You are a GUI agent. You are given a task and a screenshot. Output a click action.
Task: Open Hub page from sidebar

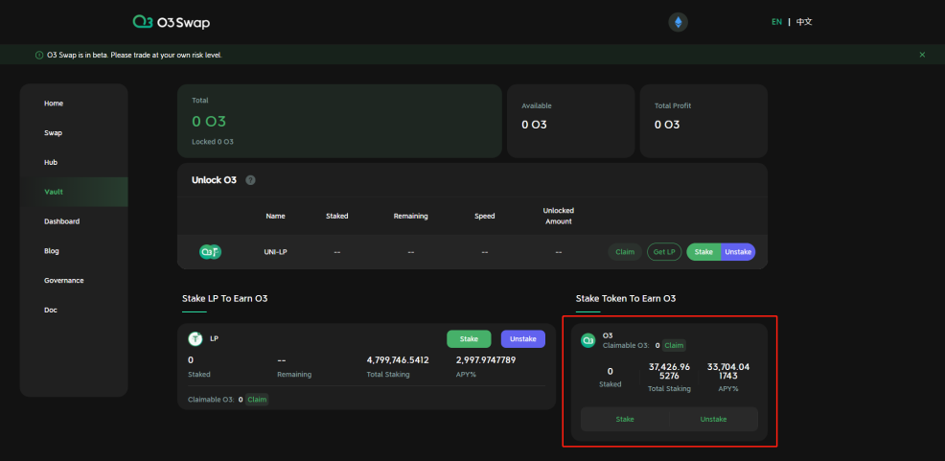pos(51,163)
